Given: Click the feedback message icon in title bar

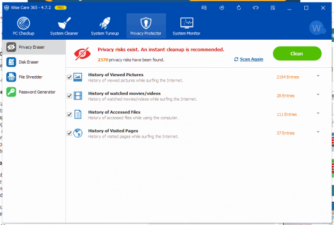Looking at the screenshot, I should (x=205, y=8).
